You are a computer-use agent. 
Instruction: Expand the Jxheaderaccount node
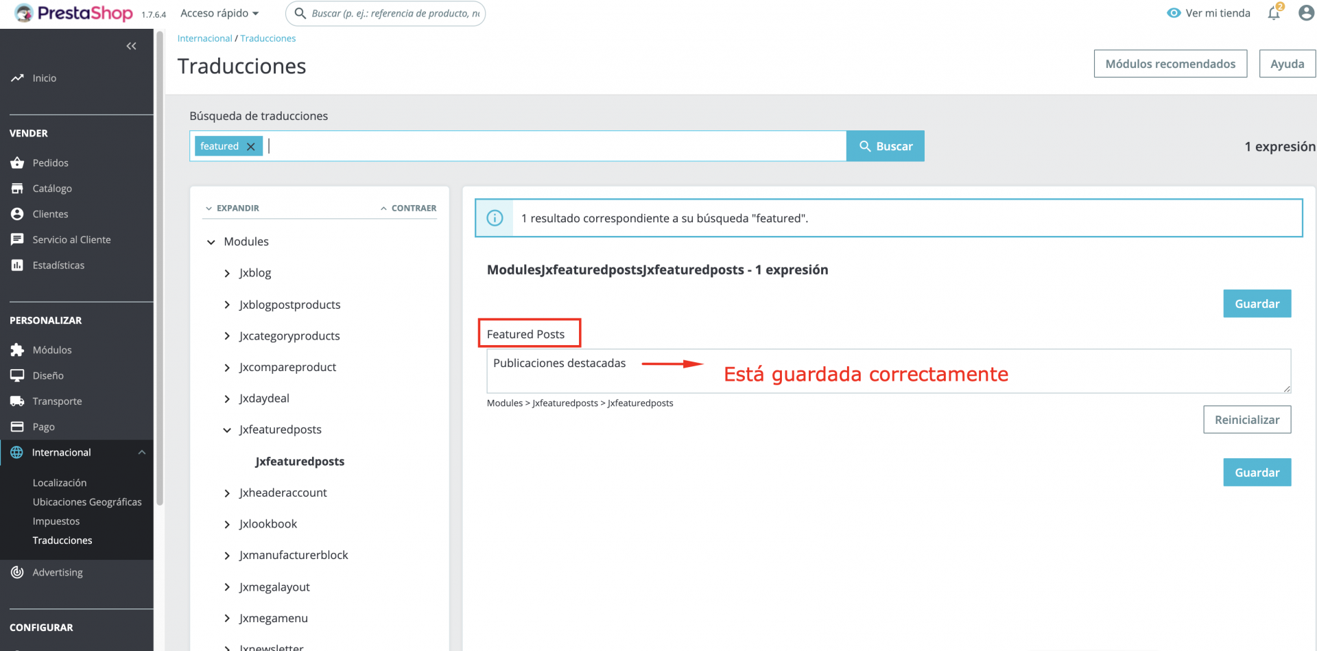coord(227,493)
